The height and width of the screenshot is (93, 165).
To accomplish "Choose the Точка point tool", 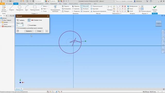I will 44,11.
